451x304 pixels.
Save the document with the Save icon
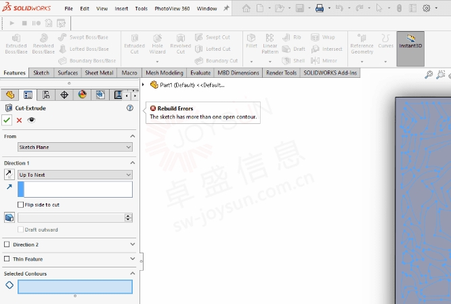pos(300,8)
